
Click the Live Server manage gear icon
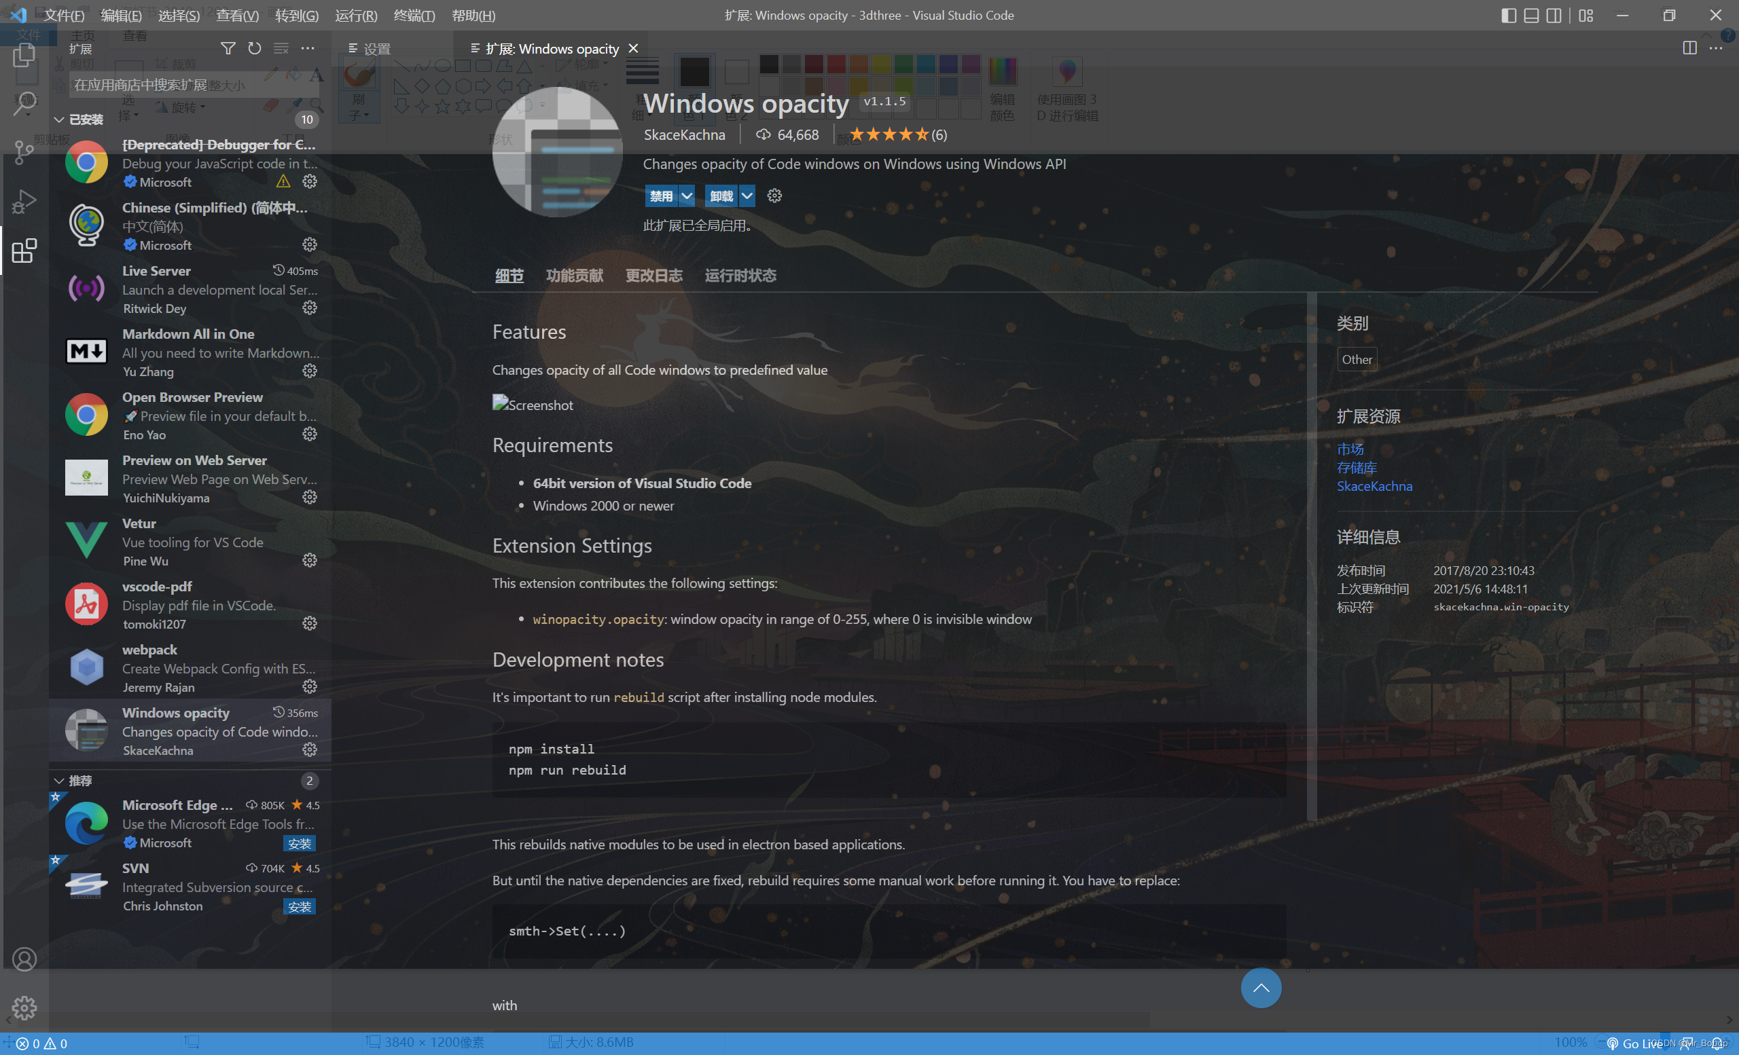coord(309,308)
